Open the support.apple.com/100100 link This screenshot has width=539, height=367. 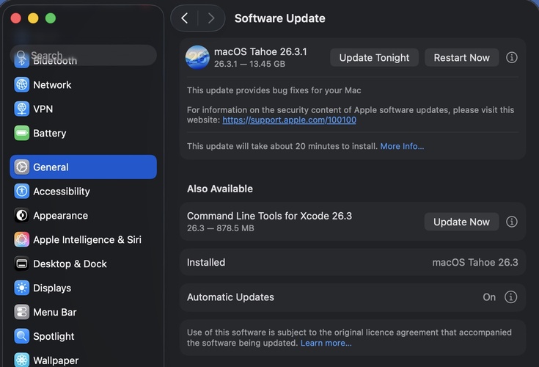289,120
